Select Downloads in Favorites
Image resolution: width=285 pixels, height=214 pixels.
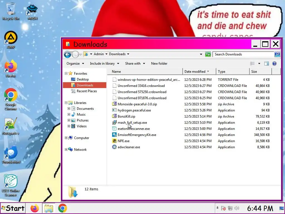point(85,85)
